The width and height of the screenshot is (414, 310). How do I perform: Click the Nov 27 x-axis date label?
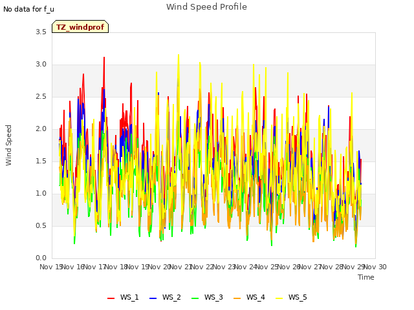(x=310, y=267)
